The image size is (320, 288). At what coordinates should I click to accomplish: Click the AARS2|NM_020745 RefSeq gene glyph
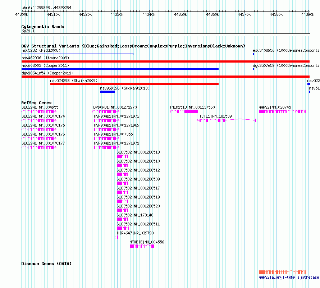(x=282, y=111)
